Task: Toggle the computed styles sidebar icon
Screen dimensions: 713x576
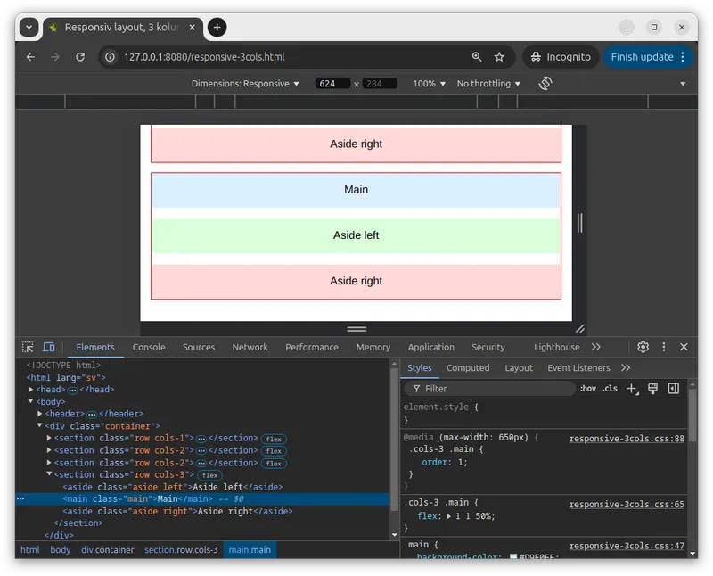Action: coord(674,389)
